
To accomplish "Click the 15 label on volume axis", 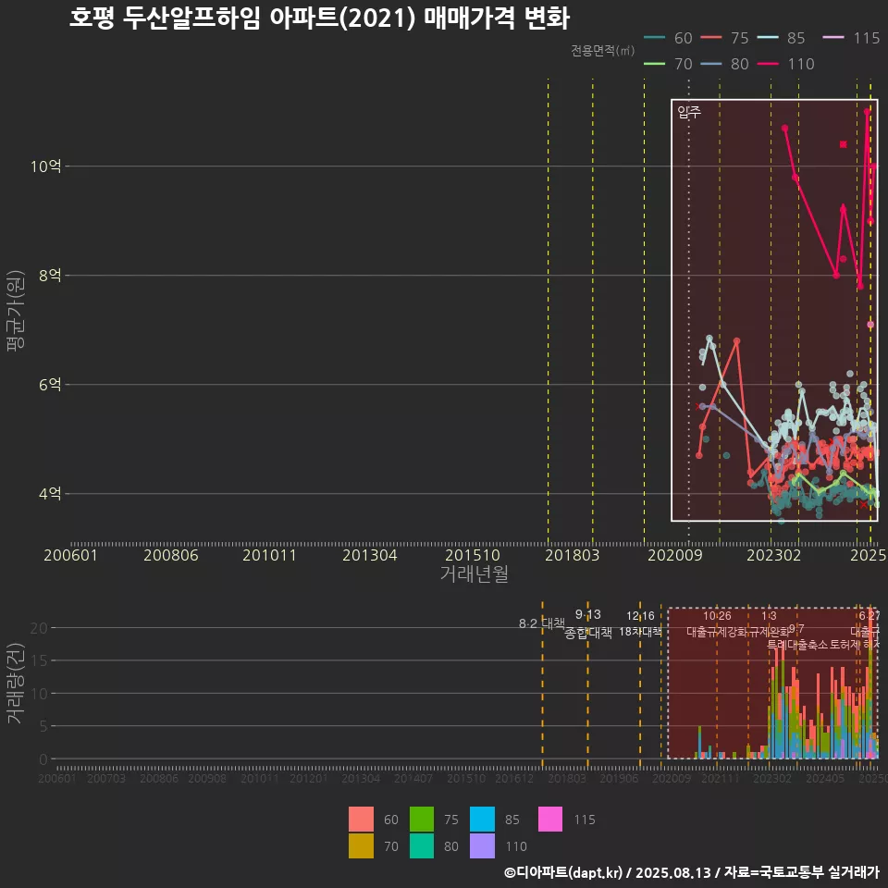I will click(x=39, y=660).
